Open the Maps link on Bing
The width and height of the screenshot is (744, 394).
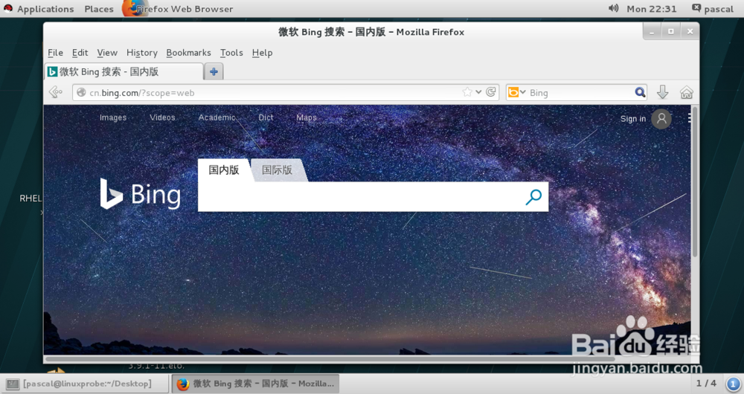click(306, 117)
